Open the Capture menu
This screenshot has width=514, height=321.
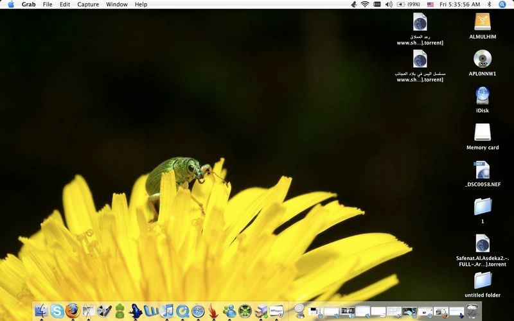tap(88, 4)
